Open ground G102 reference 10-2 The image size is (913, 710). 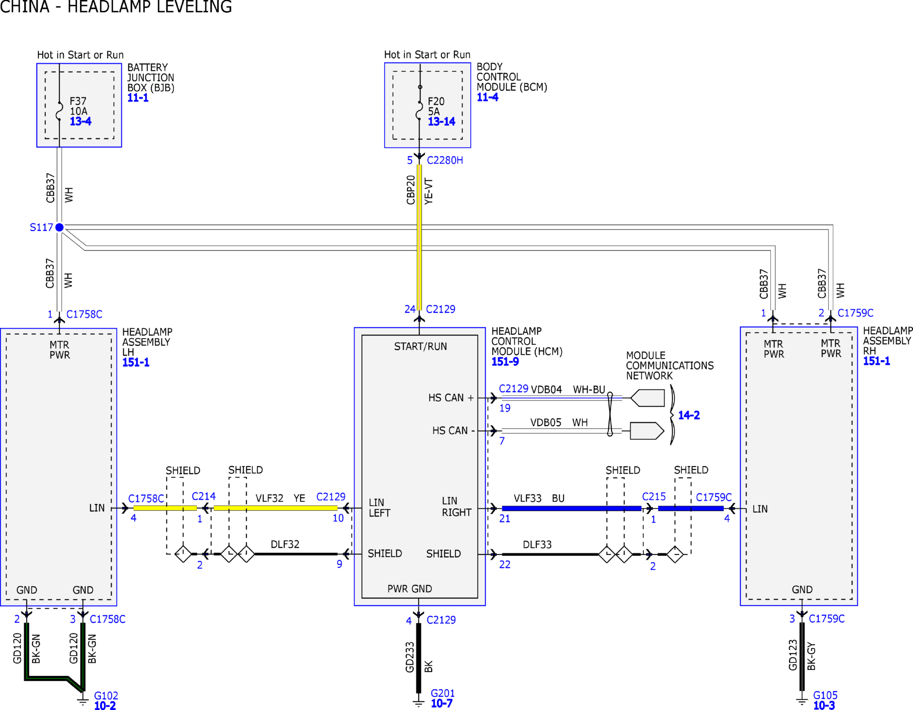pos(105,706)
